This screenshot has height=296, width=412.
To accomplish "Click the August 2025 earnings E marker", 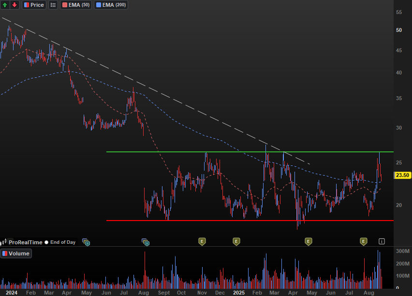I will [x=363, y=241].
